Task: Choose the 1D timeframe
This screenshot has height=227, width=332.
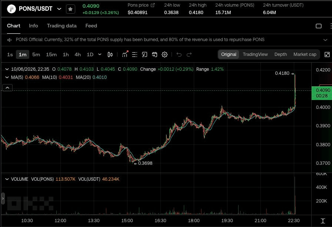Action: pyautogui.click(x=90, y=54)
